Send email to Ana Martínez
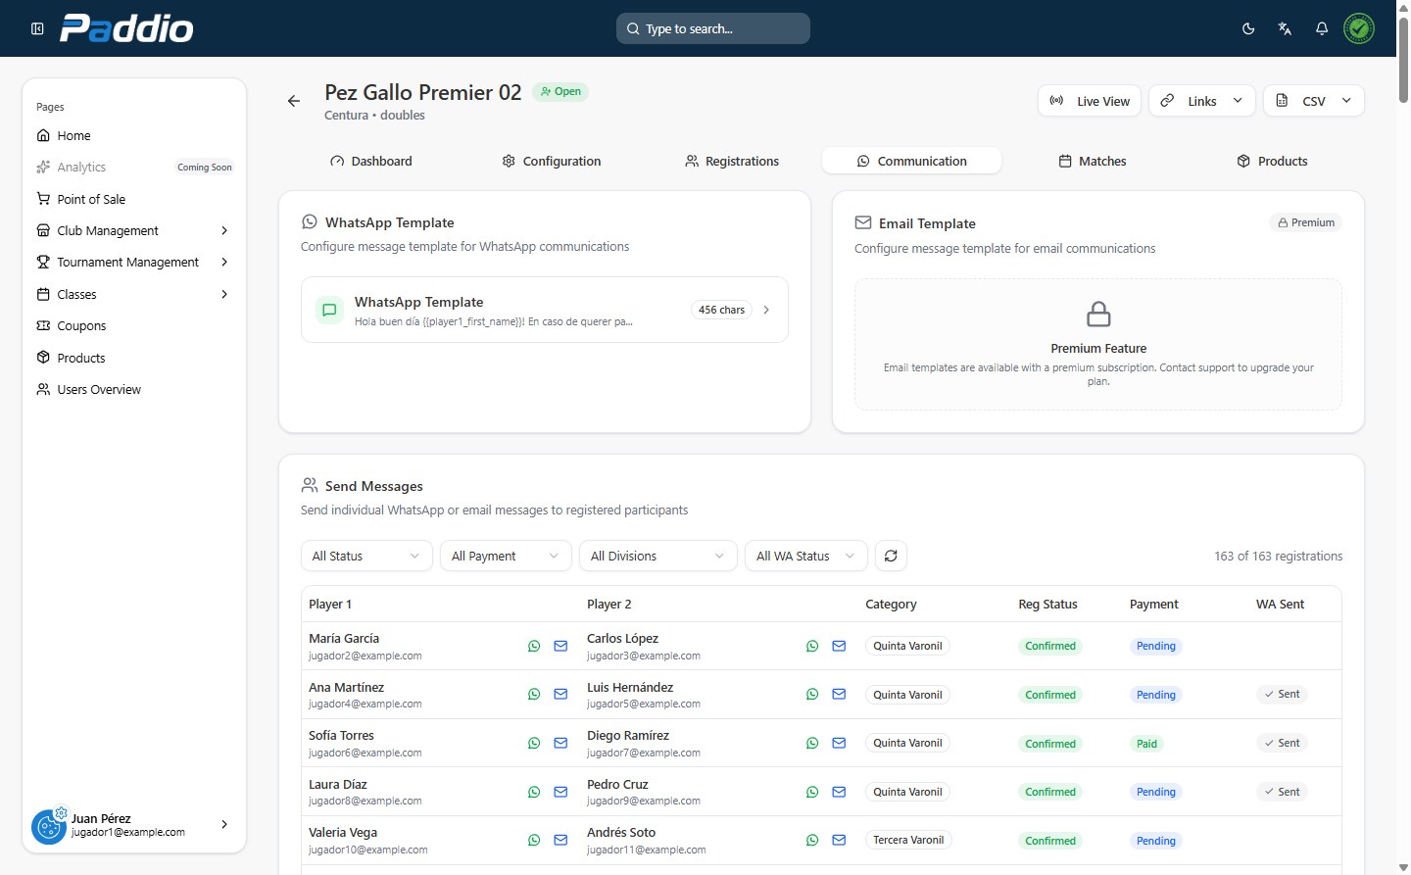1411x875 pixels. (x=560, y=694)
